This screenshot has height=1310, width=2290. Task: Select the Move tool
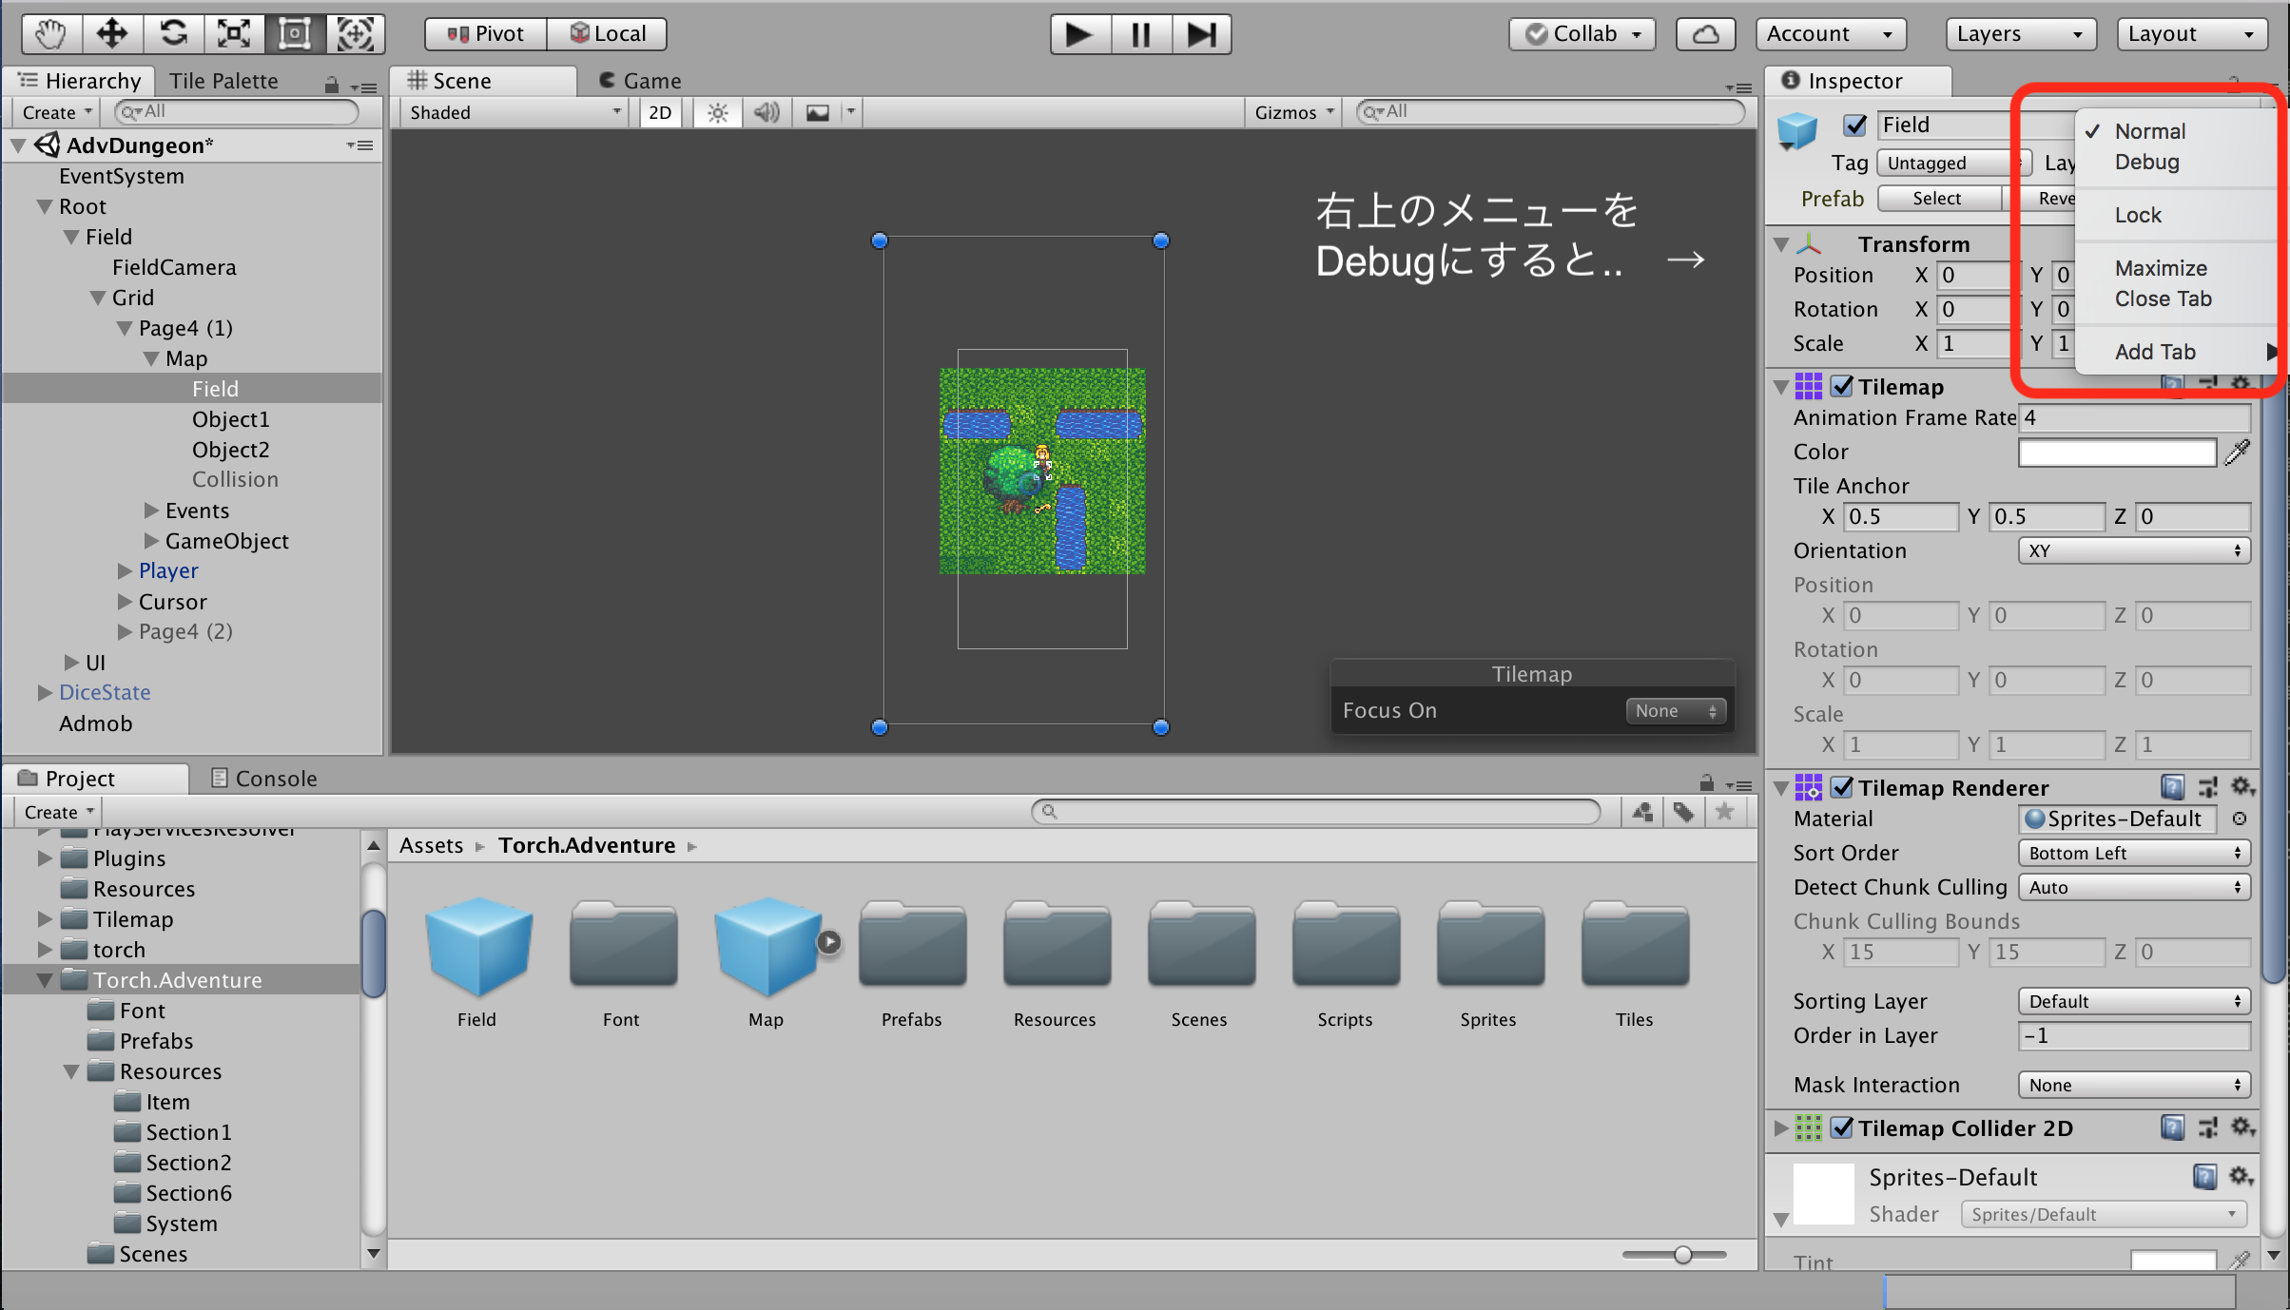pos(112,34)
